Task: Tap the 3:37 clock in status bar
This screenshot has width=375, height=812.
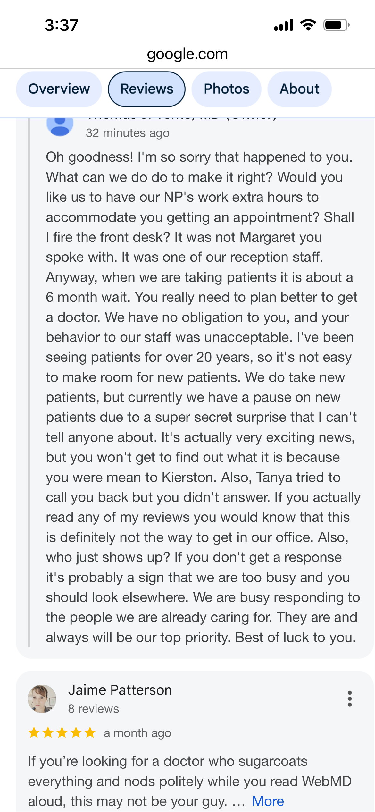Action: click(62, 25)
